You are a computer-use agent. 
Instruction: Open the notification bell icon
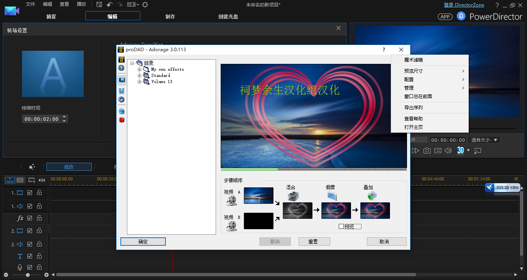point(461,16)
